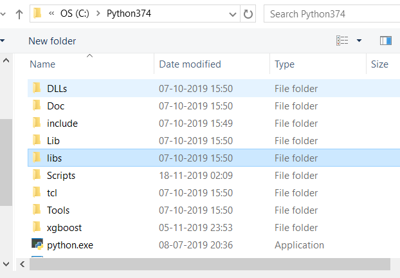Click the folder icon in address bar
This screenshot has width=400, height=278.
pyautogui.click(x=37, y=13)
